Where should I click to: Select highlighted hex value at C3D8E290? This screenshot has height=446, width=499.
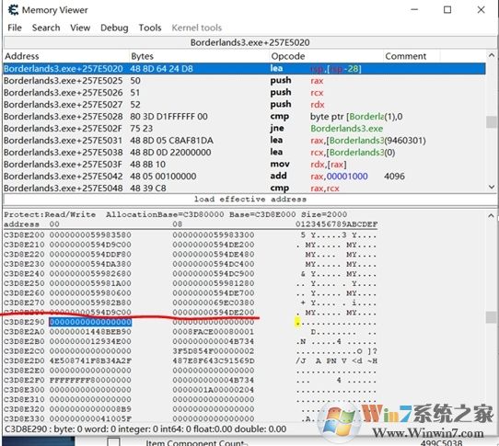tap(90, 322)
